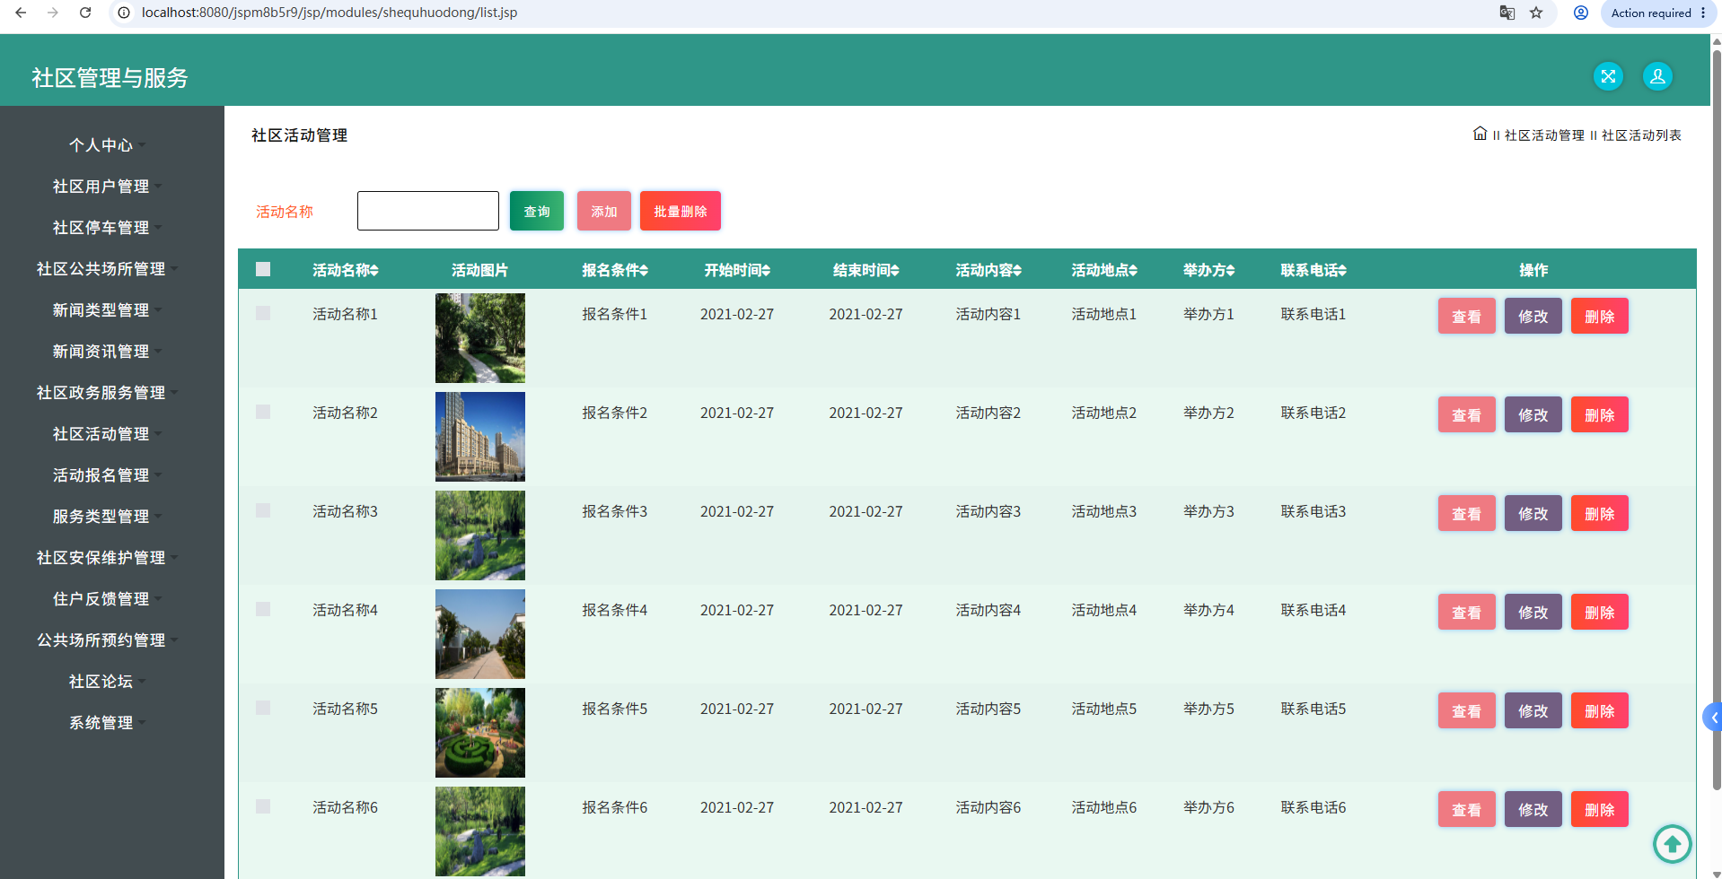The height and width of the screenshot is (879, 1722).
Task: Sort by 活动内容 column header
Action: 988,270
